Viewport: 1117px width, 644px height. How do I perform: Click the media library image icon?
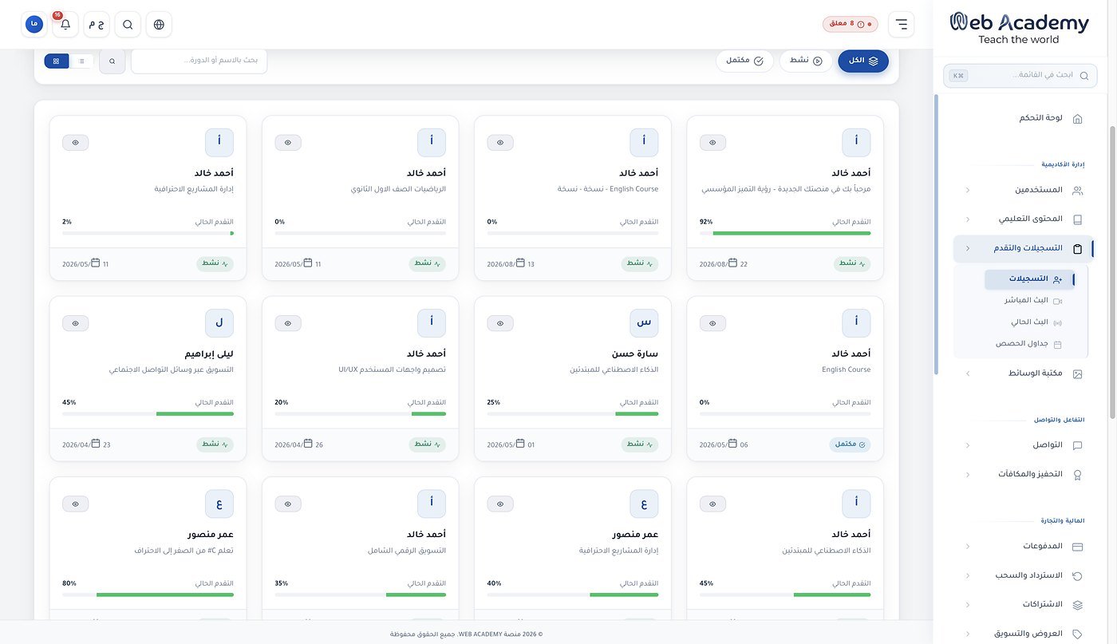click(1077, 373)
